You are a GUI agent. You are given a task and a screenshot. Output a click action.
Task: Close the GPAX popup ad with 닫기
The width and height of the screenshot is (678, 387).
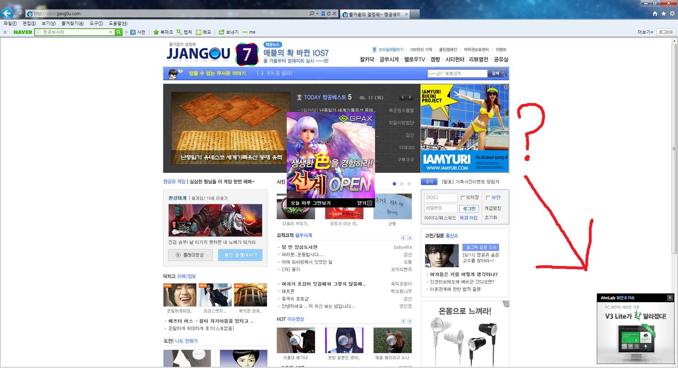tap(364, 203)
